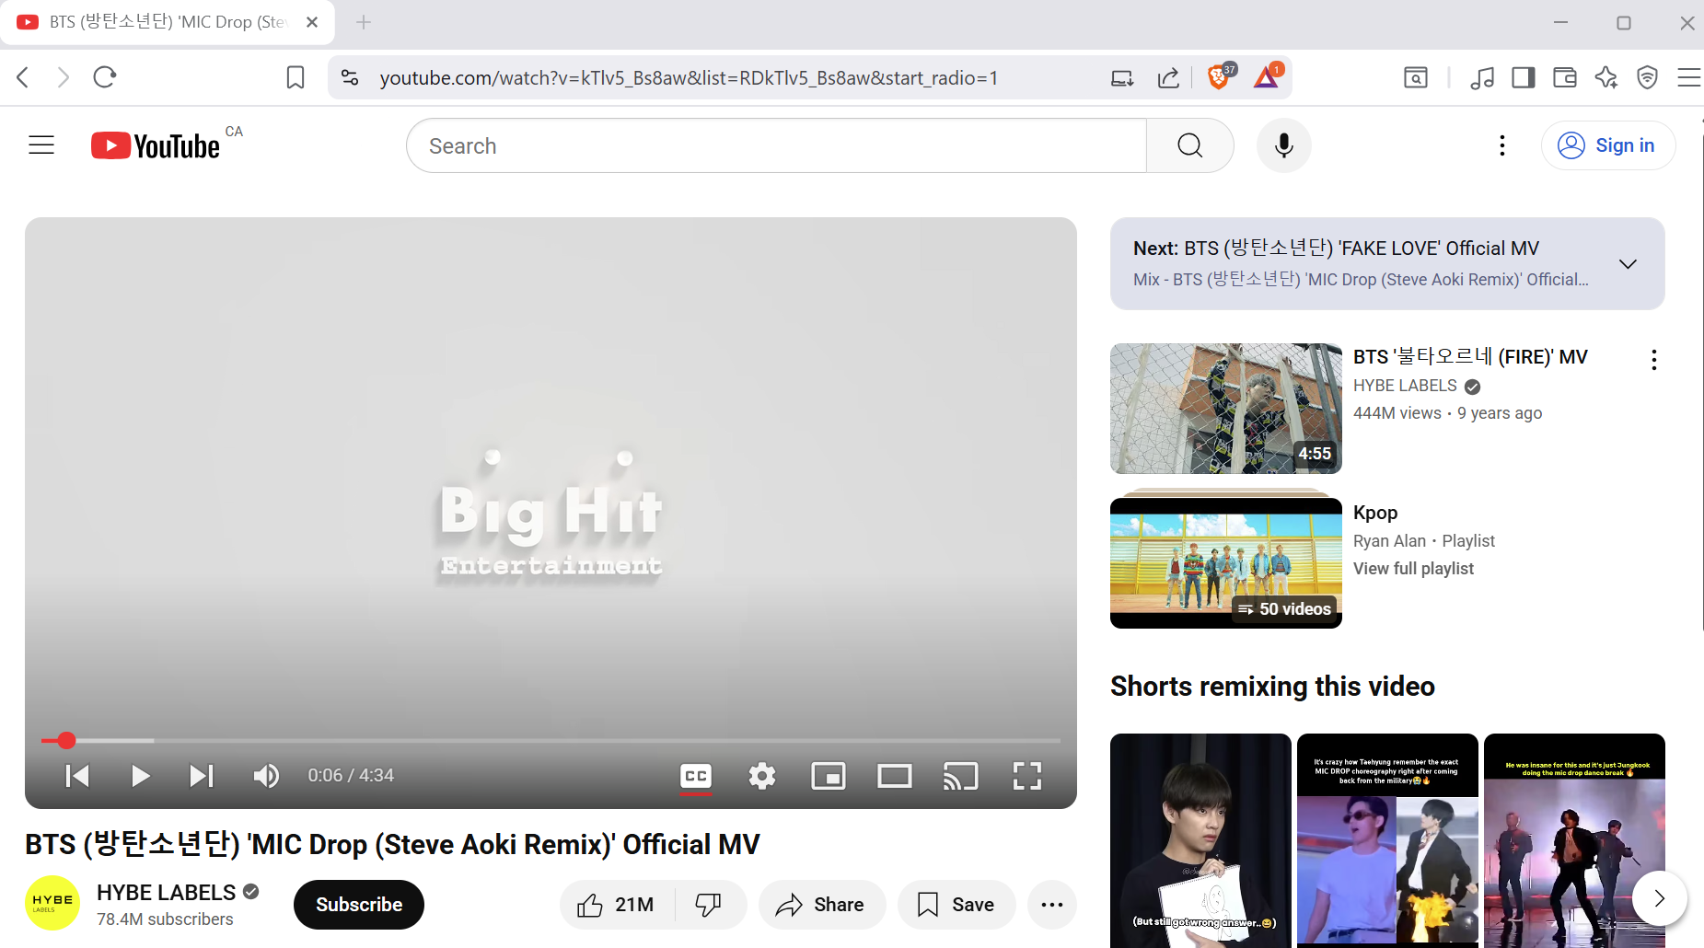Like the video with 21M likes
Screen dimensions: 1704x948
point(616,905)
